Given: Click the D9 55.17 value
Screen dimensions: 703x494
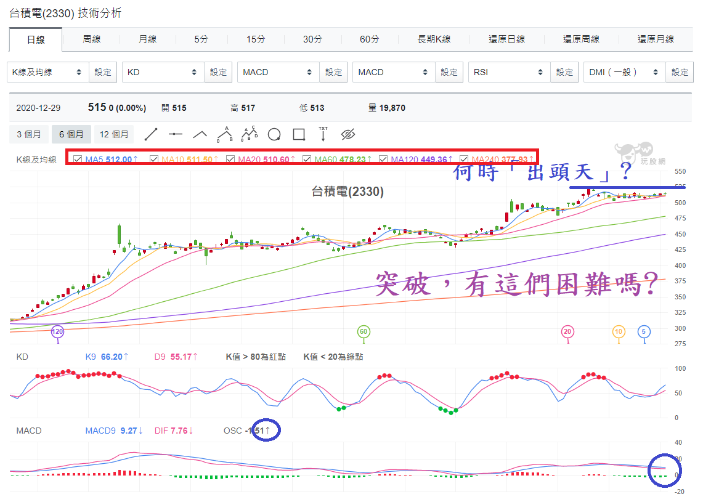Looking at the screenshot, I should 176,357.
